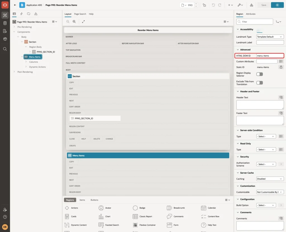This screenshot has height=232, width=286.
Task: Select Regions gallery tab
Action: pos(70,200)
